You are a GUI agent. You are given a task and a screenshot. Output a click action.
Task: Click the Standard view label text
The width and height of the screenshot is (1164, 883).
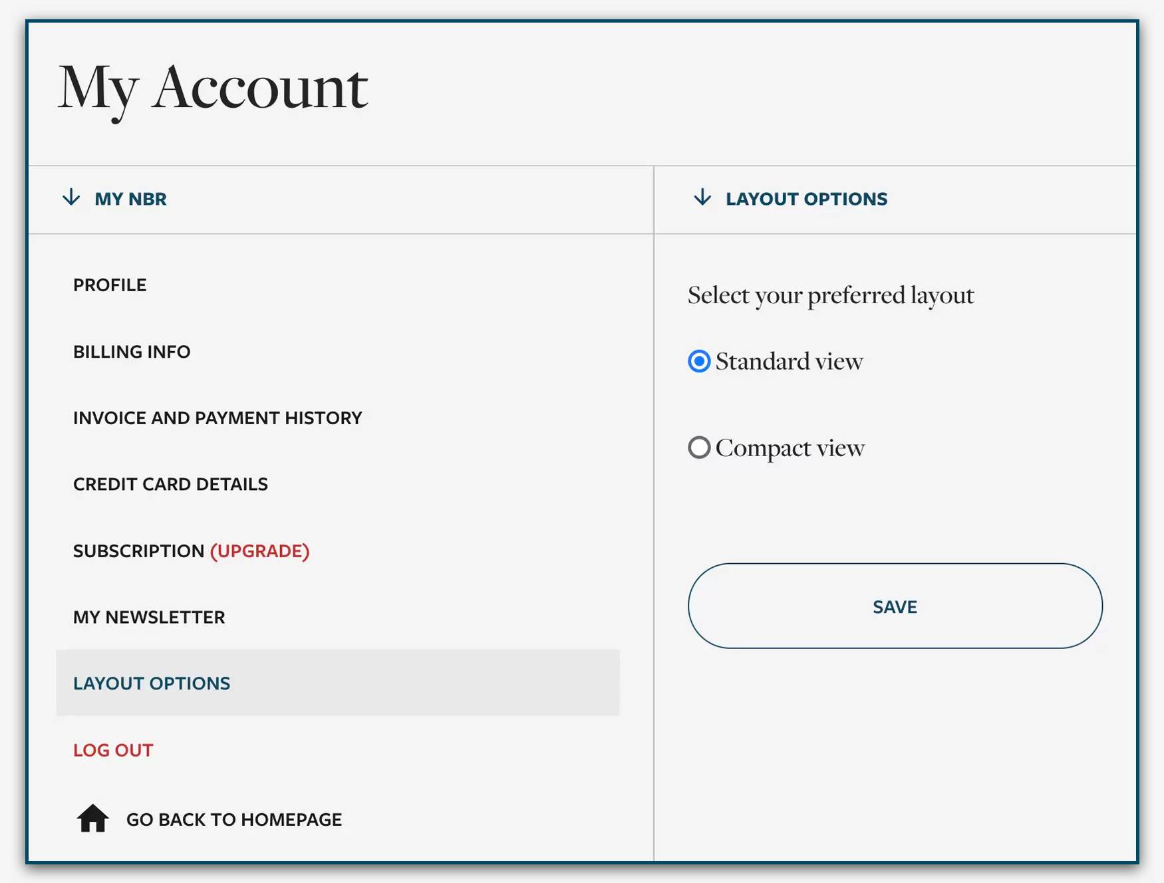[x=790, y=362]
